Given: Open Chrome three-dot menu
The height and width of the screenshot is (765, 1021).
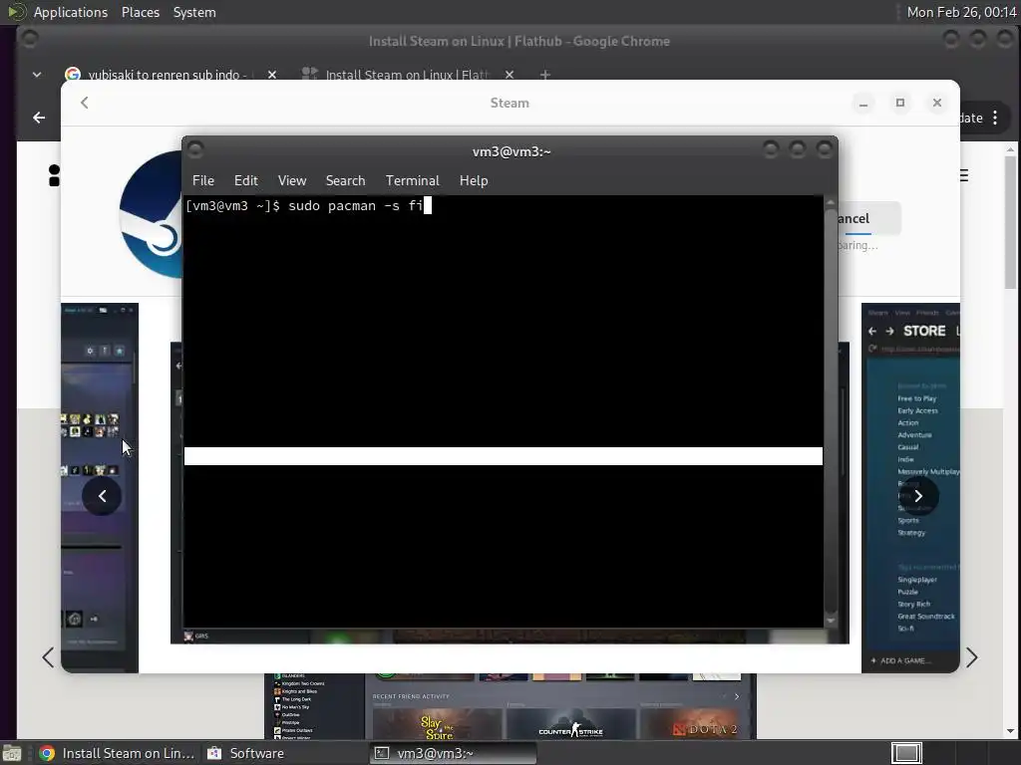Looking at the screenshot, I should [x=995, y=118].
